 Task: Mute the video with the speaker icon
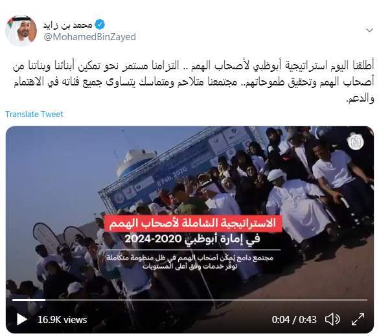pos(332,319)
